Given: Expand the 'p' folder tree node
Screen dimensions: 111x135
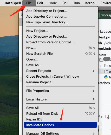Looking at the screenshot, I should coord(101,71).
